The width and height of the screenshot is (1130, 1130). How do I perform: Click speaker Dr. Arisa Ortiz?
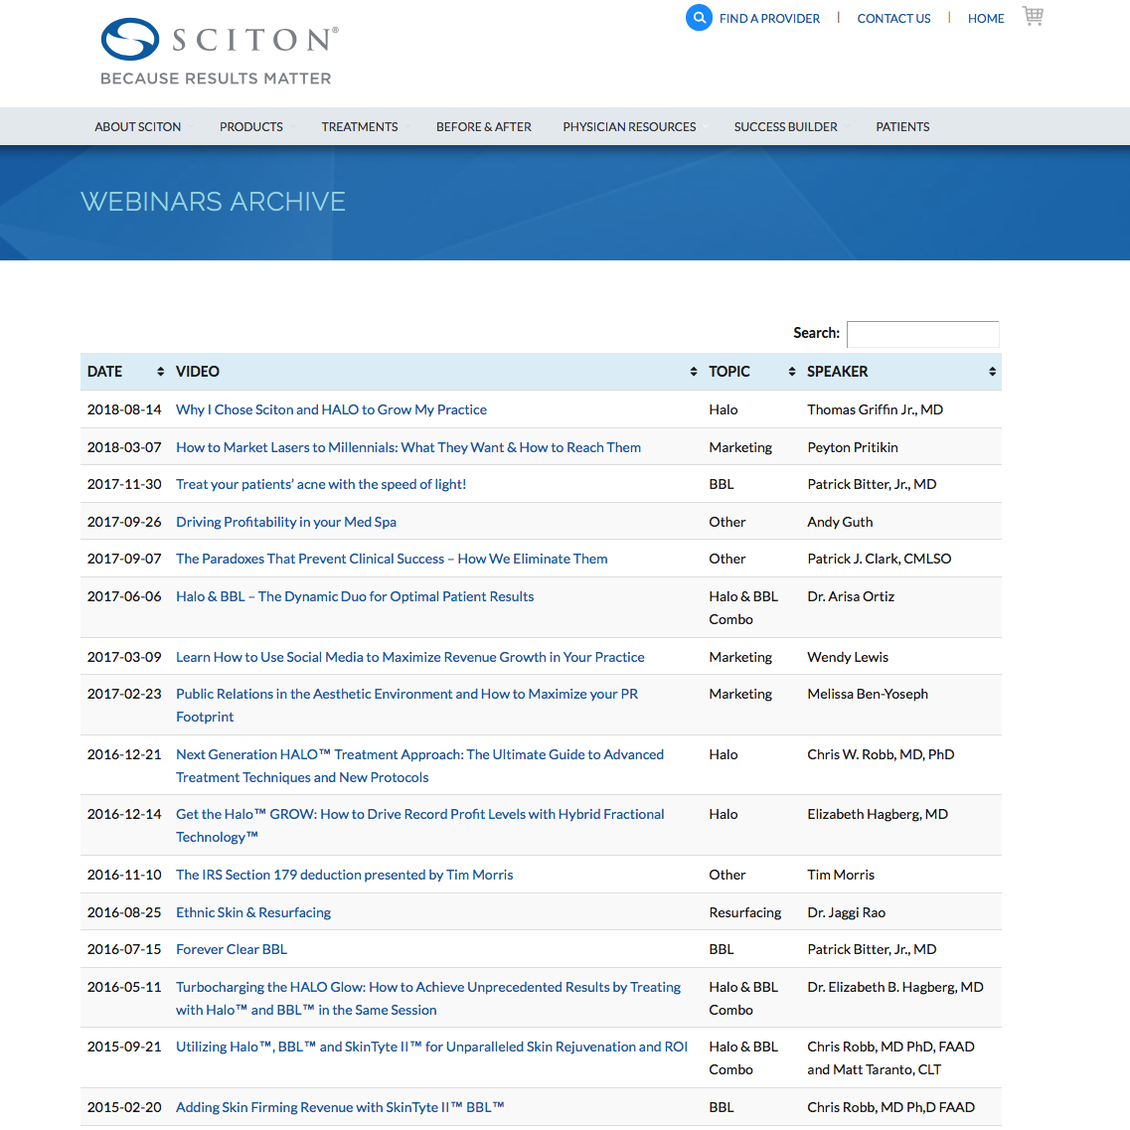point(851,596)
